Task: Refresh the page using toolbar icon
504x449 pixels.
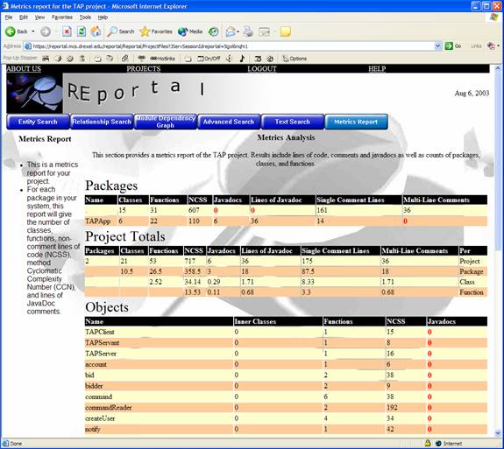Action: click(x=82, y=32)
